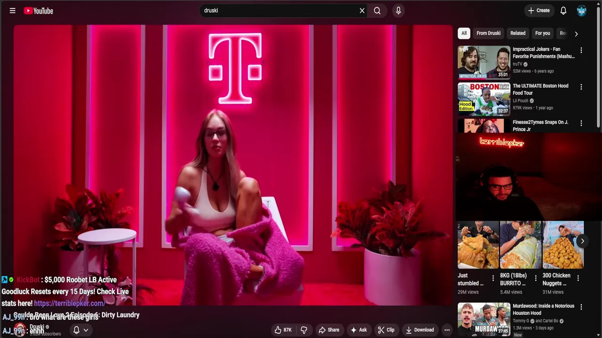Click the 31M views text under Chicken Nuggets

(x=553, y=292)
